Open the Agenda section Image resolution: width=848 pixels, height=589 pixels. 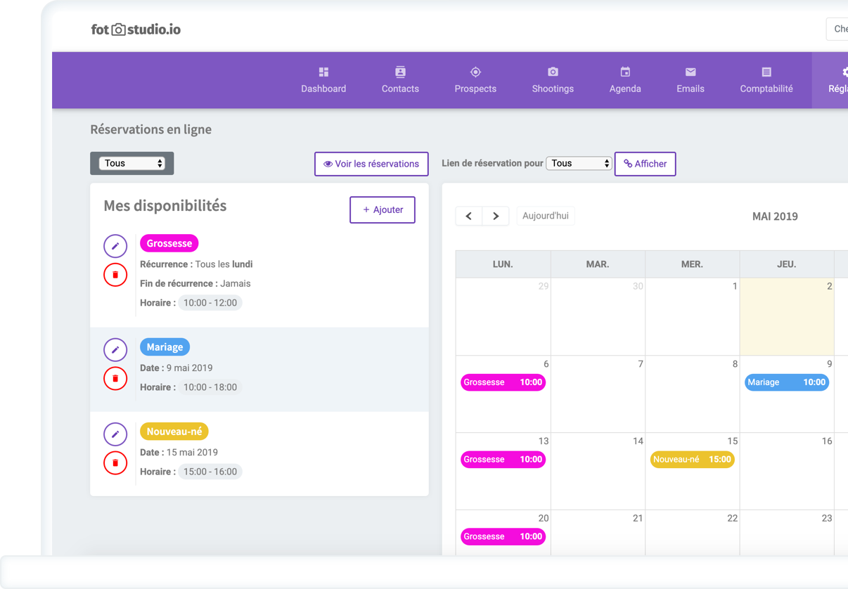click(625, 80)
